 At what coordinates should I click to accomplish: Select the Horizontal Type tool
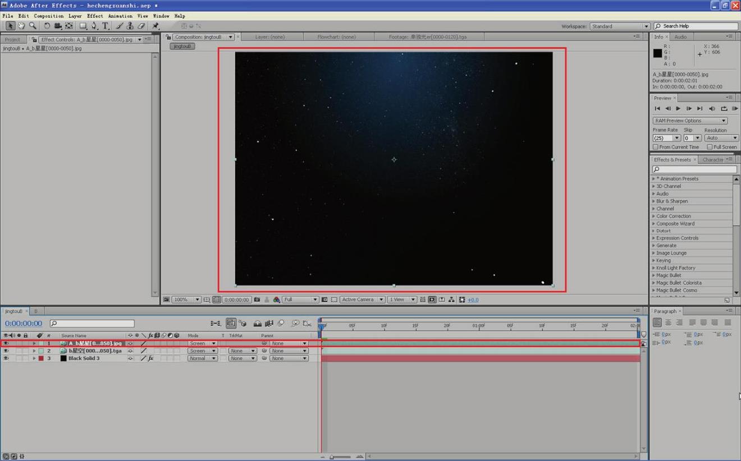pyautogui.click(x=105, y=26)
